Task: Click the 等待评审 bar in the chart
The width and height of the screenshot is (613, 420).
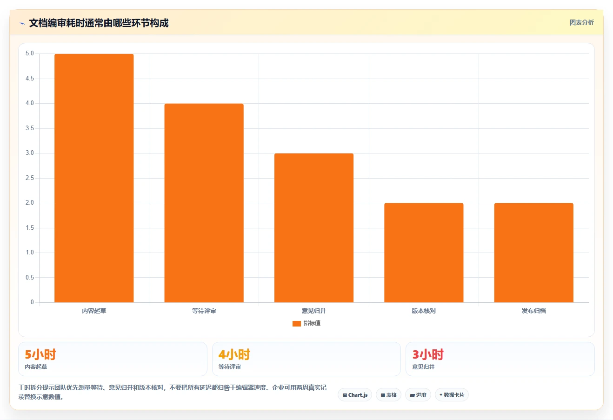Action: tap(204, 203)
